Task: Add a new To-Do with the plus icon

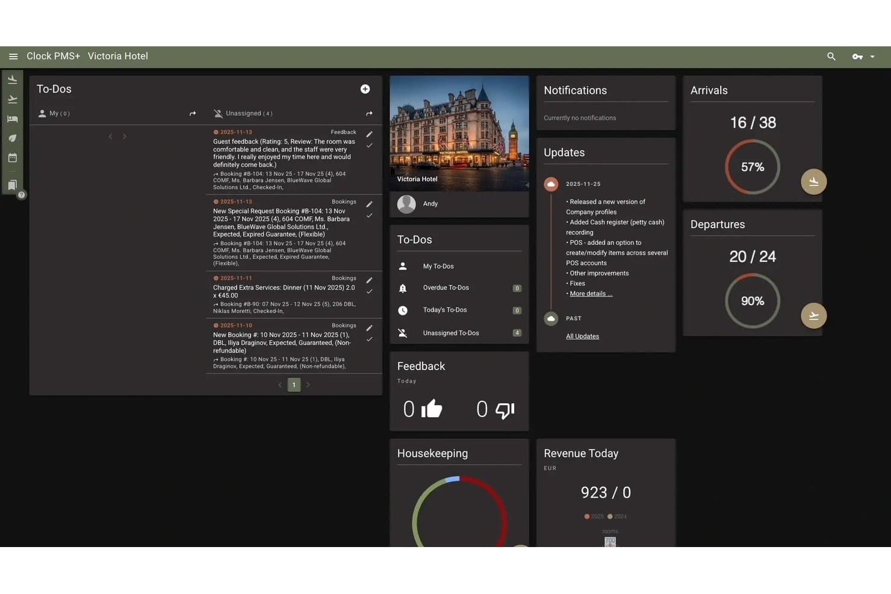Action: pyautogui.click(x=365, y=89)
